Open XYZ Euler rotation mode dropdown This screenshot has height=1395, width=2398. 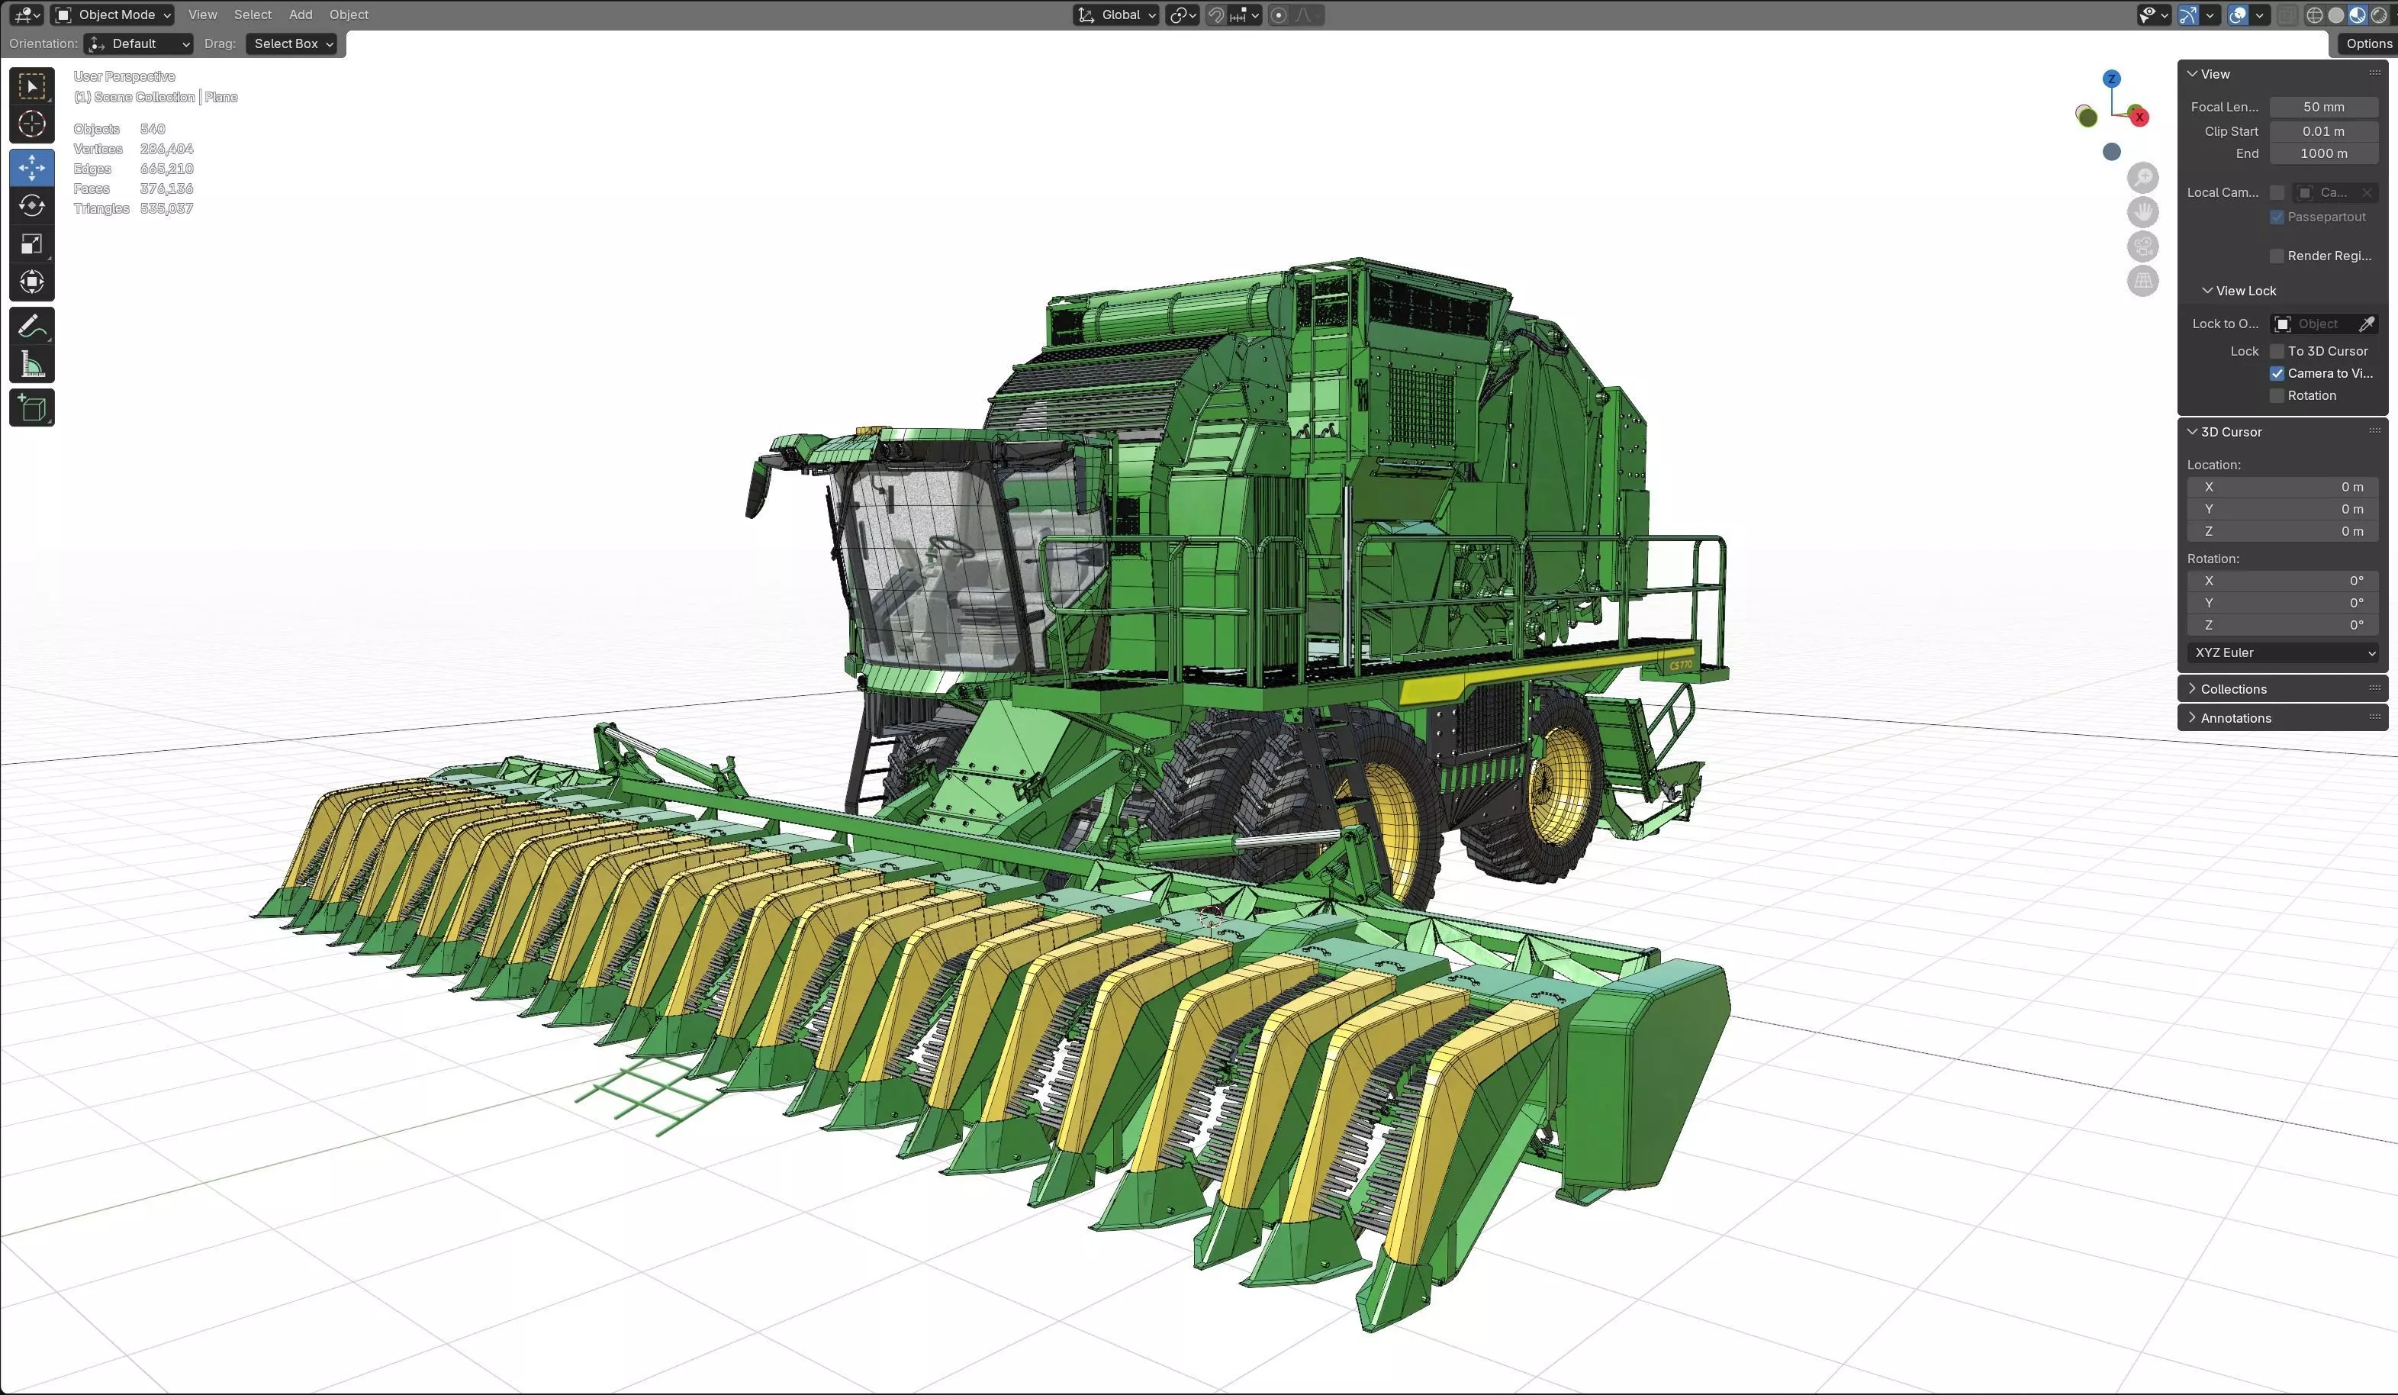pos(2284,652)
